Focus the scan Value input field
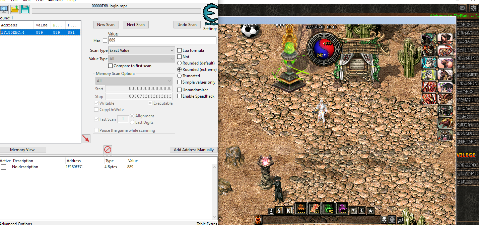This screenshot has height=225, width=479. click(x=162, y=40)
